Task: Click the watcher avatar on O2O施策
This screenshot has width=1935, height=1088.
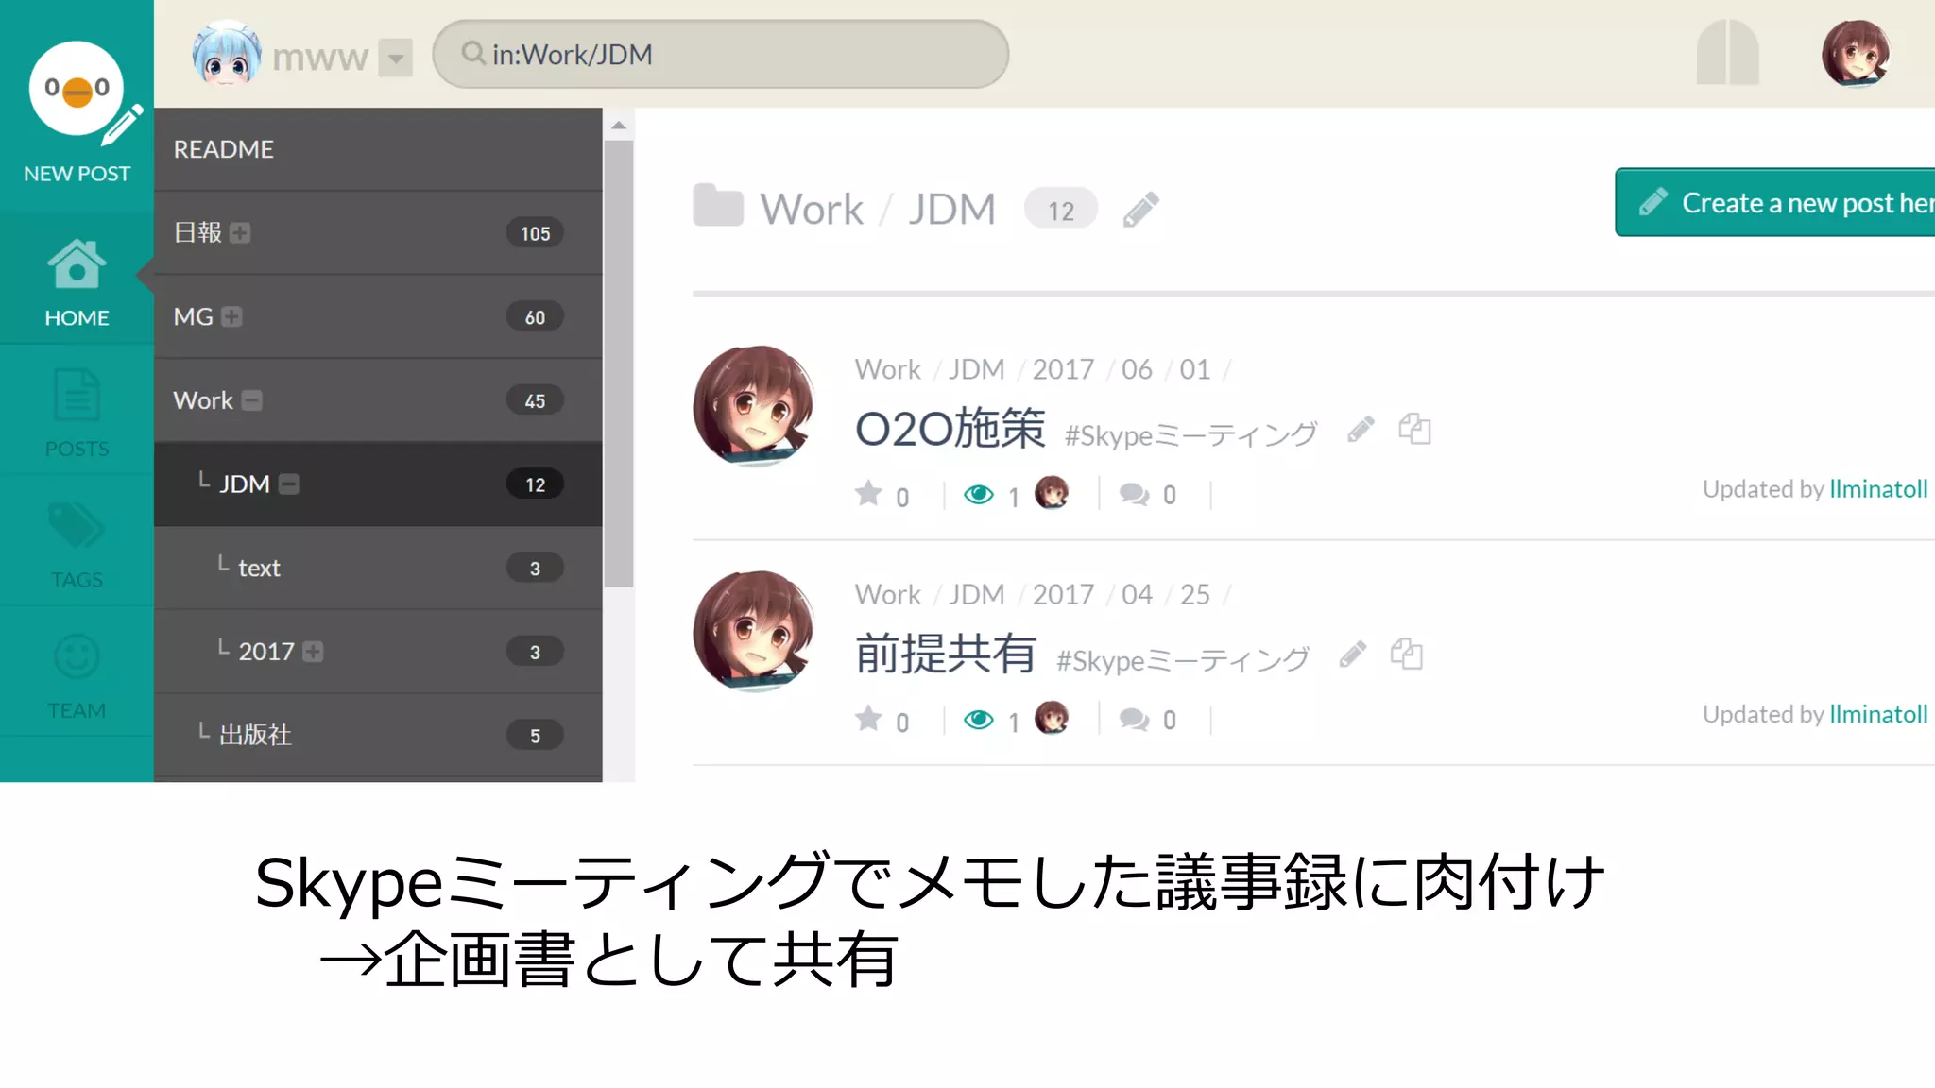Action: coord(1052,492)
